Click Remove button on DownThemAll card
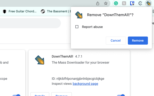The height and width of the screenshot is (96, 154). coord(61,94)
